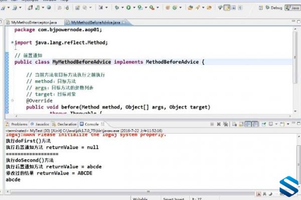Toggle Show Console When Standard Error Changes
301x200 pixels.
pos(255,124)
